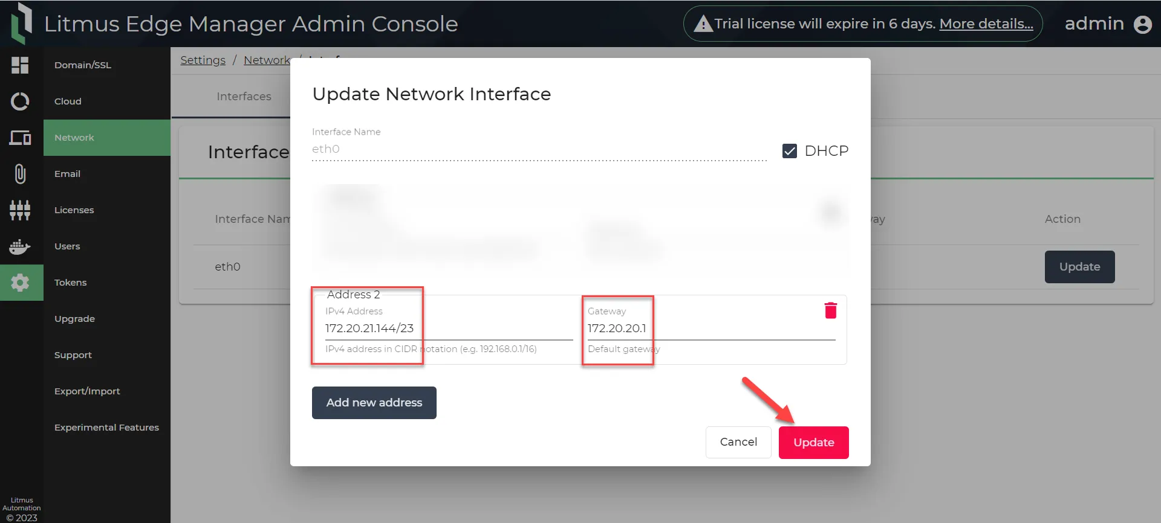This screenshot has height=523, width=1161.
Task: Follow the Settings breadcrumb link
Action: point(203,60)
